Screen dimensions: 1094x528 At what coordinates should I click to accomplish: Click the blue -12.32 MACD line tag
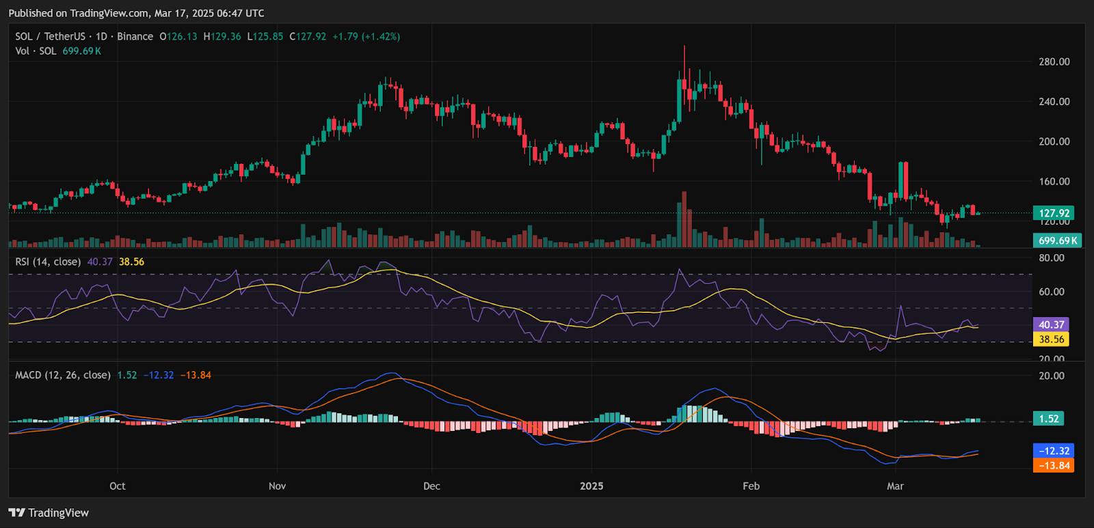pyautogui.click(x=1054, y=451)
